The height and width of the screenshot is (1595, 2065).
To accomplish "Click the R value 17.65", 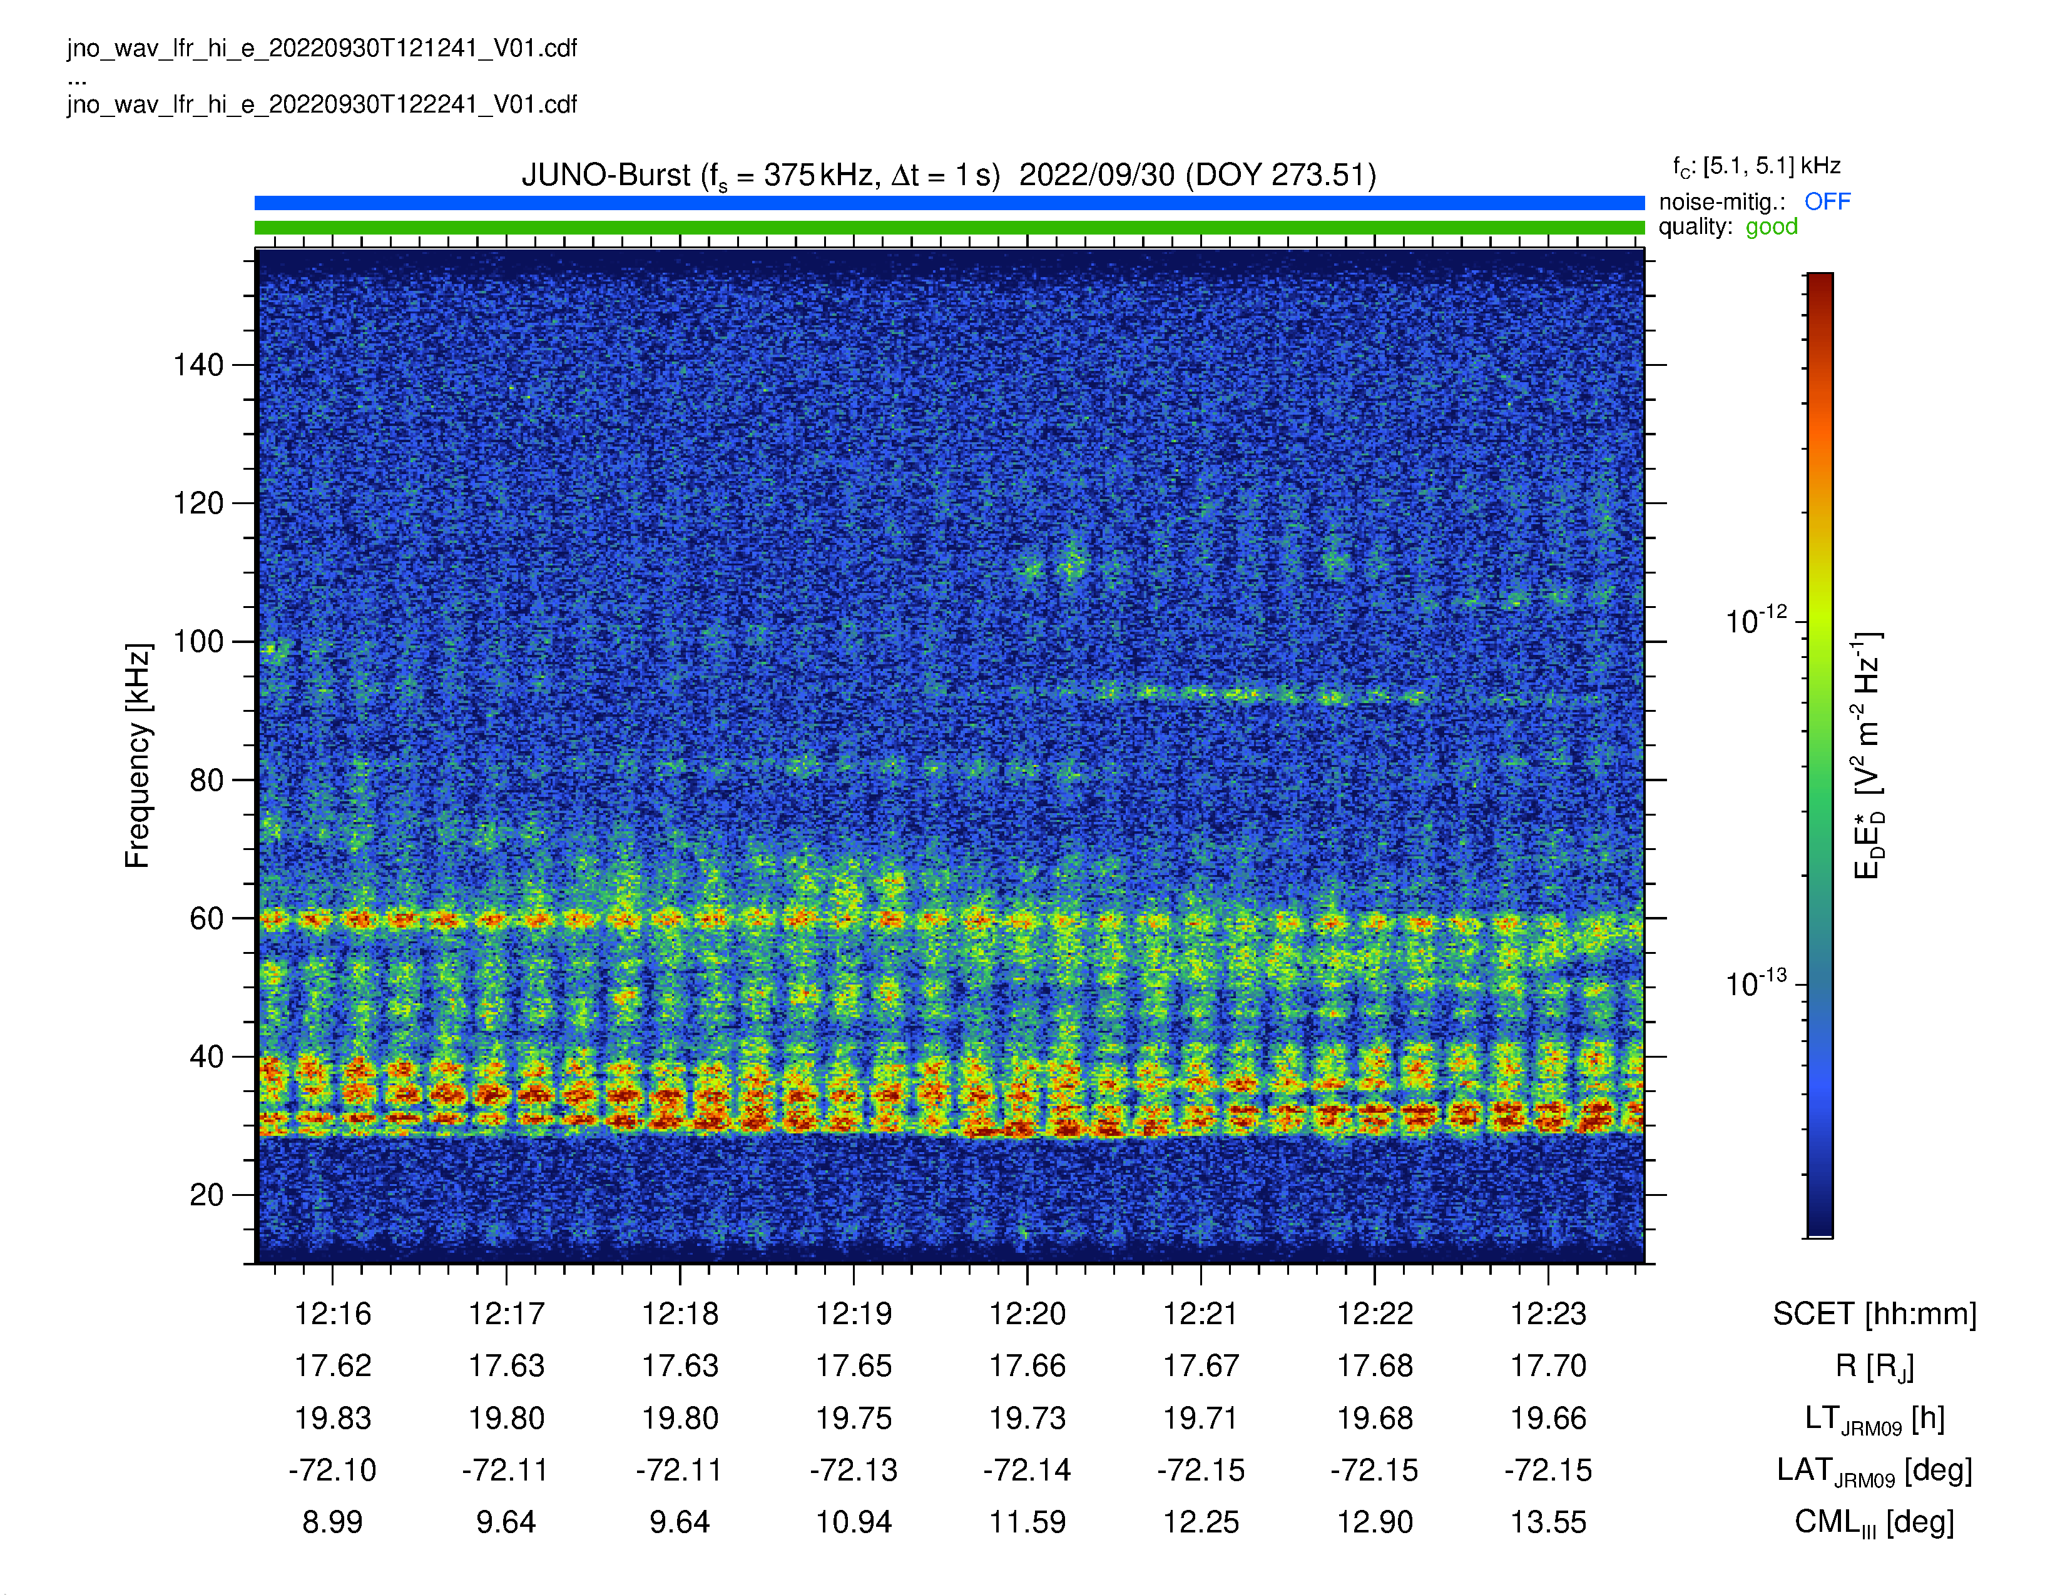I will tap(854, 1366).
